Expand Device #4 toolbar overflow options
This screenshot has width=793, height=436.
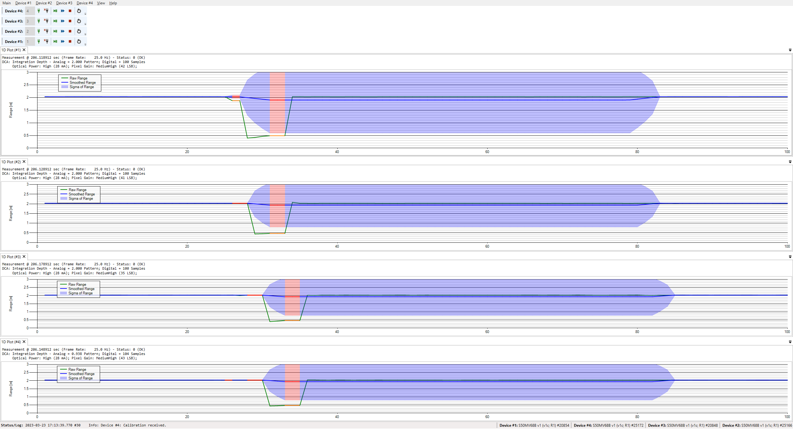coord(85,14)
